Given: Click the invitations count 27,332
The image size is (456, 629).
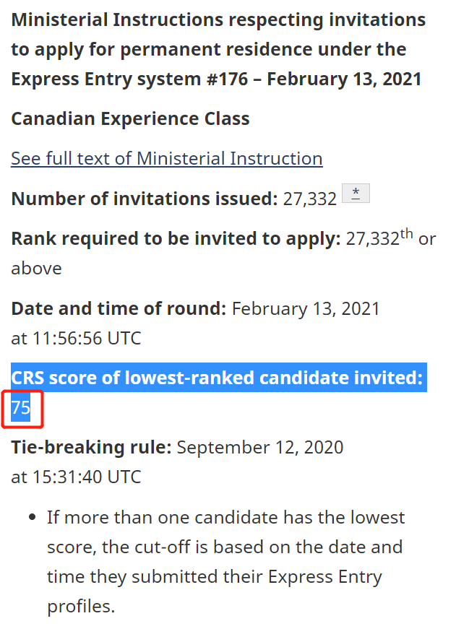Looking at the screenshot, I should (x=310, y=199).
